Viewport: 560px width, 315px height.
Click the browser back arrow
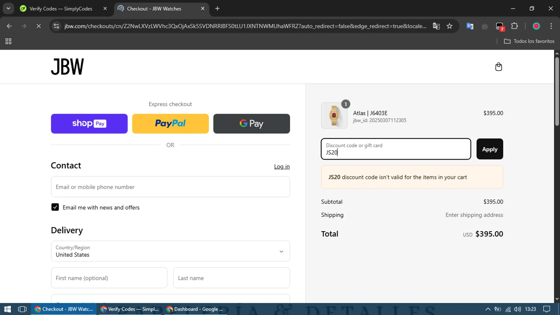coord(9,26)
